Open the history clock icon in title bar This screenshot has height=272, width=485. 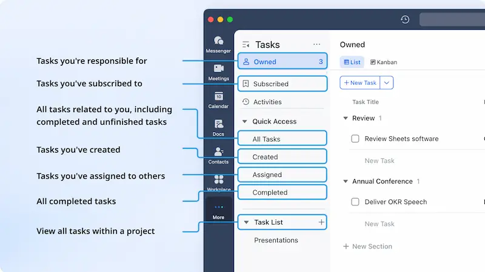point(405,19)
